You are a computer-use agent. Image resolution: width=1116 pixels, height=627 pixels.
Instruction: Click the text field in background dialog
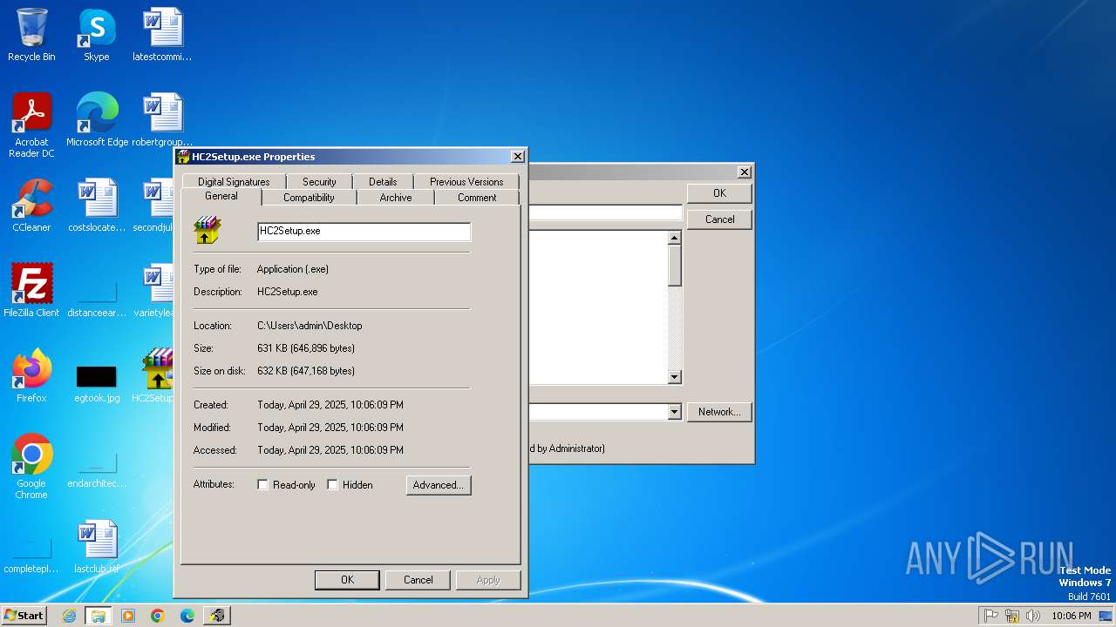point(605,212)
